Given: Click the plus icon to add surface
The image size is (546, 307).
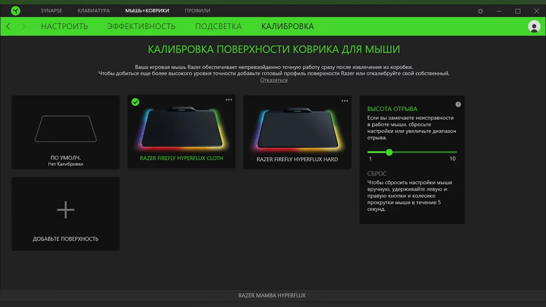Looking at the screenshot, I should click(66, 210).
